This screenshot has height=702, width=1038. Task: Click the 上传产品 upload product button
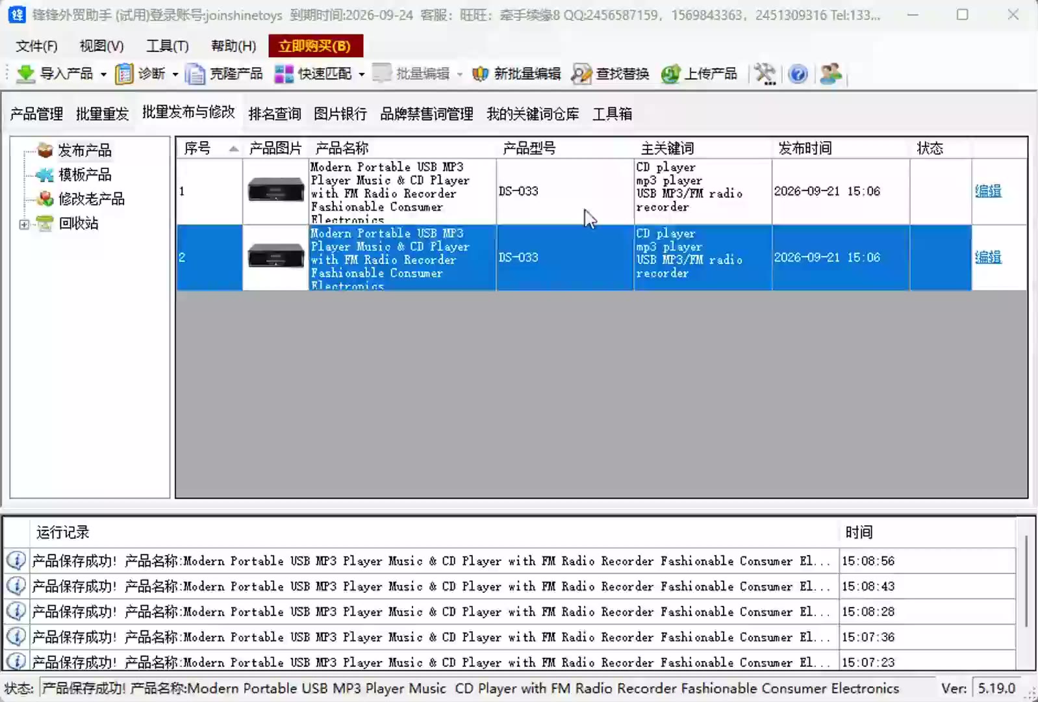699,73
